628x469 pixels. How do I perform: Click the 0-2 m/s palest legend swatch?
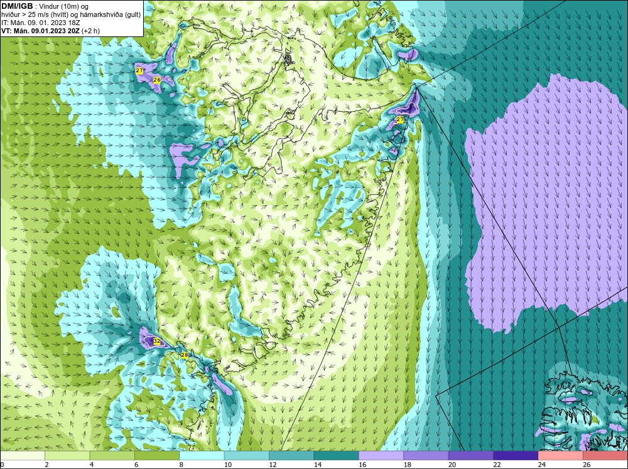point(23,456)
